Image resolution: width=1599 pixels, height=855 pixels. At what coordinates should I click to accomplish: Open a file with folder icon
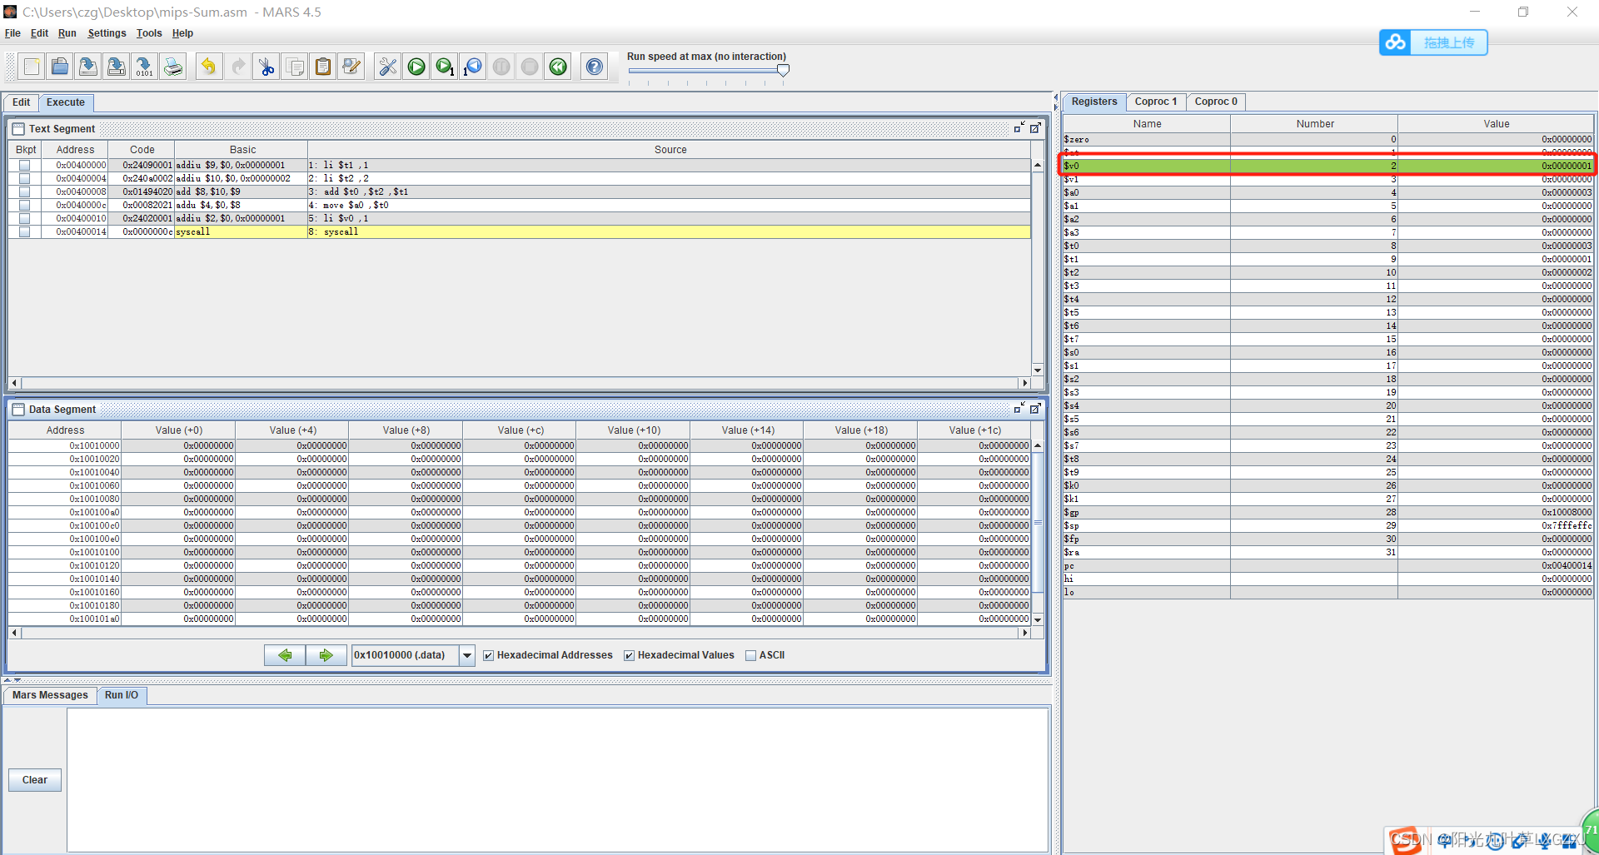point(60,67)
